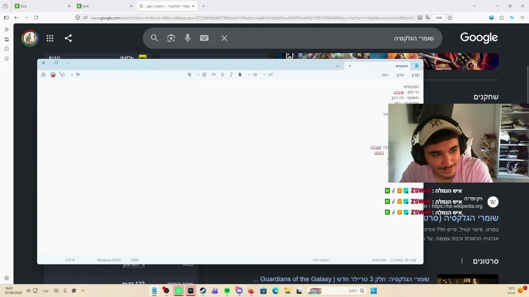The height and width of the screenshot is (297, 529).
Task: Open the list all tabs dropdown in Firefox
Action: [474, 6]
